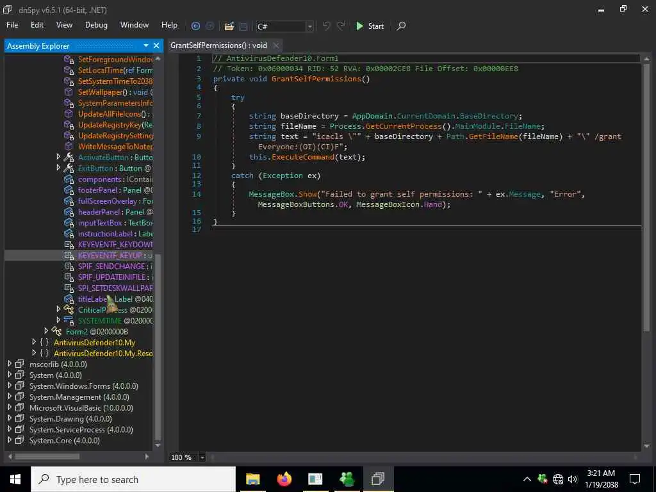Select UpdateRegistryKey method

click(x=115, y=125)
